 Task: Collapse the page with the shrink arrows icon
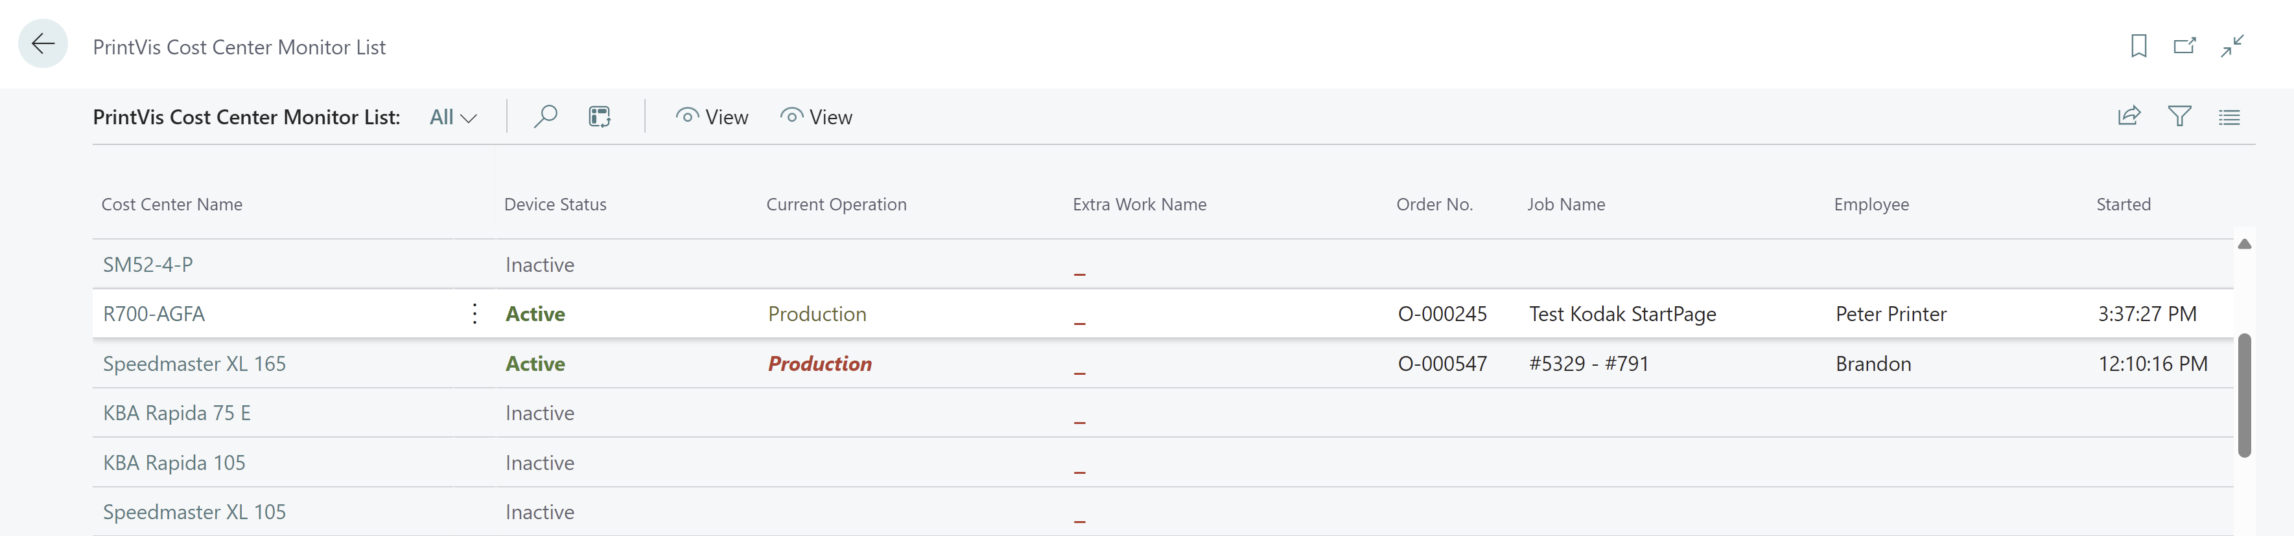tap(2232, 45)
